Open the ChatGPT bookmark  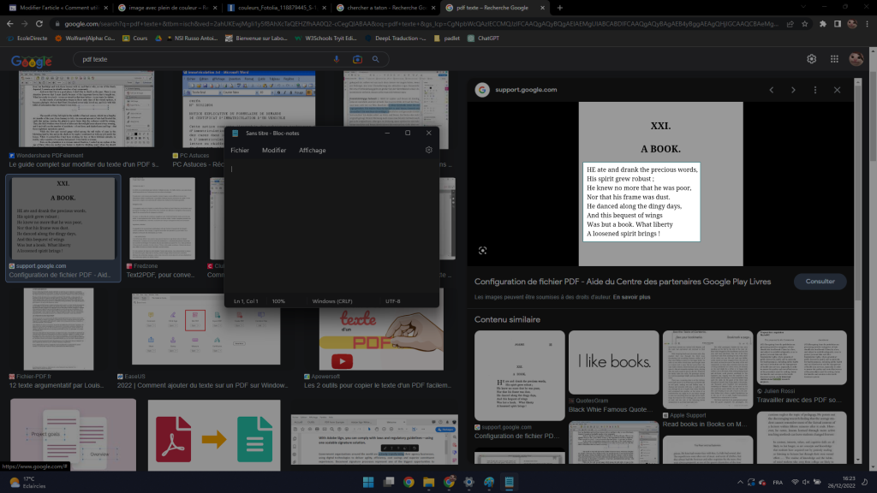[483, 39]
